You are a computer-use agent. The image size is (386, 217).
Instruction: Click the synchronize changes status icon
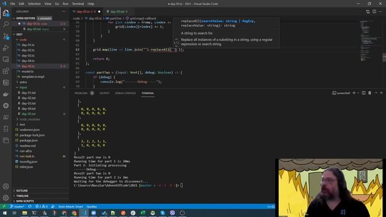pyautogui.click(x=30, y=206)
